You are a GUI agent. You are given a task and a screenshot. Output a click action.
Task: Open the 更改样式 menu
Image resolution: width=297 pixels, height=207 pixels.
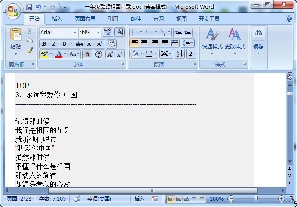point(235,41)
